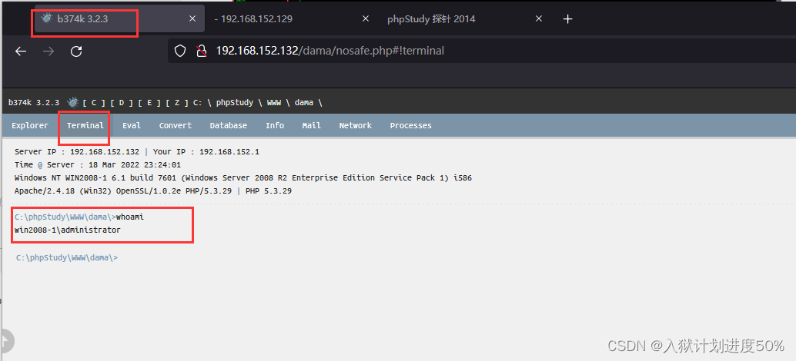The image size is (796, 361).
Task: Reload the current page
Action: pyautogui.click(x=76, y=51)
